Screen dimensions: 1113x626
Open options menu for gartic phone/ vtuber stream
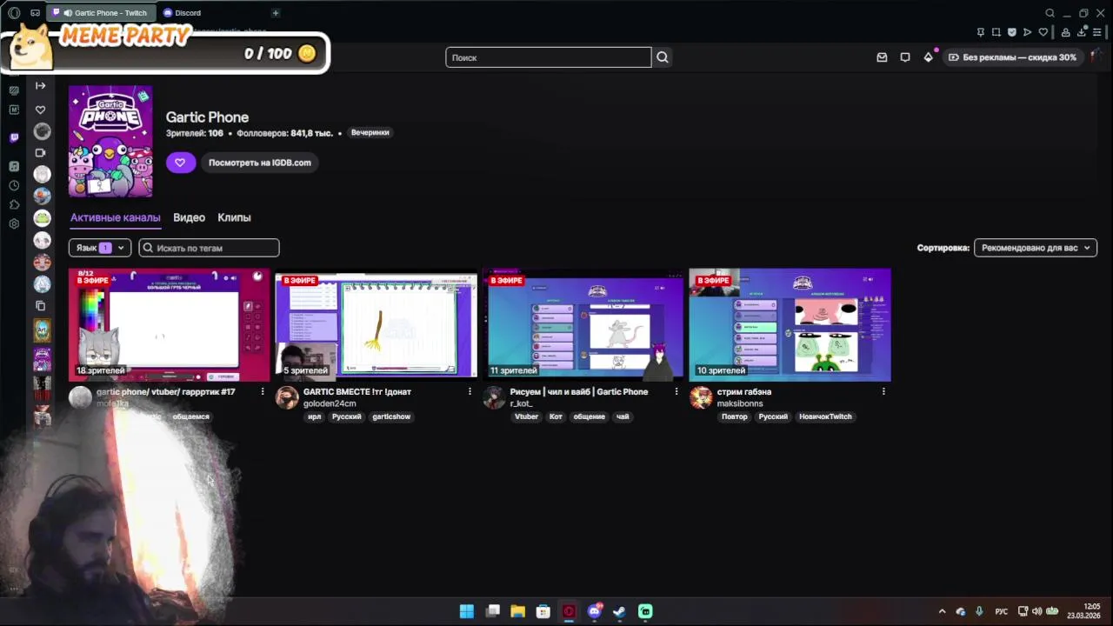(263, 392)
